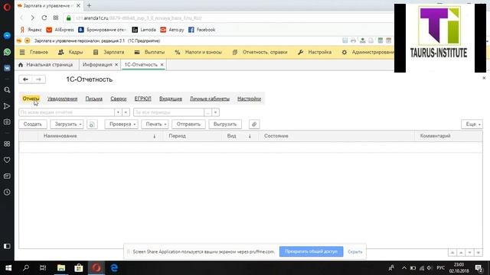The image size is (490, 275).
Task: Open the Speed Dial start page button
Action: [x=56, y=18]
